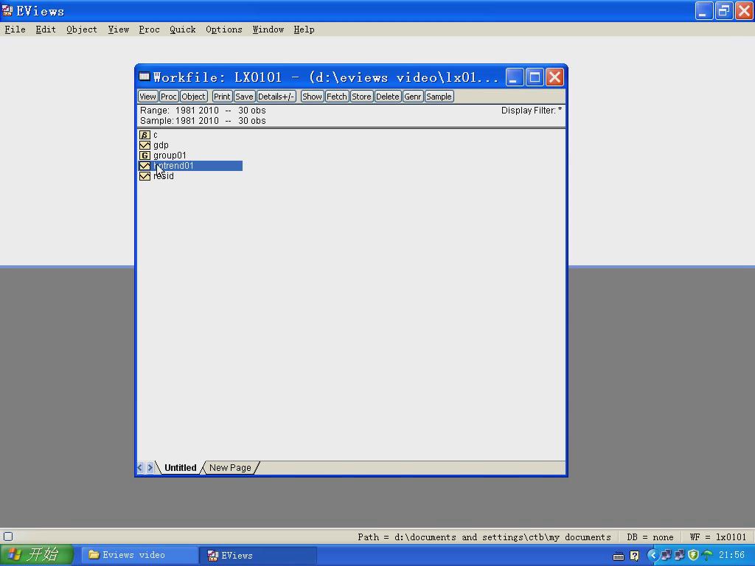755x566 pixels.
Task: Click the EViews application title icon
Action: [7, 10]
